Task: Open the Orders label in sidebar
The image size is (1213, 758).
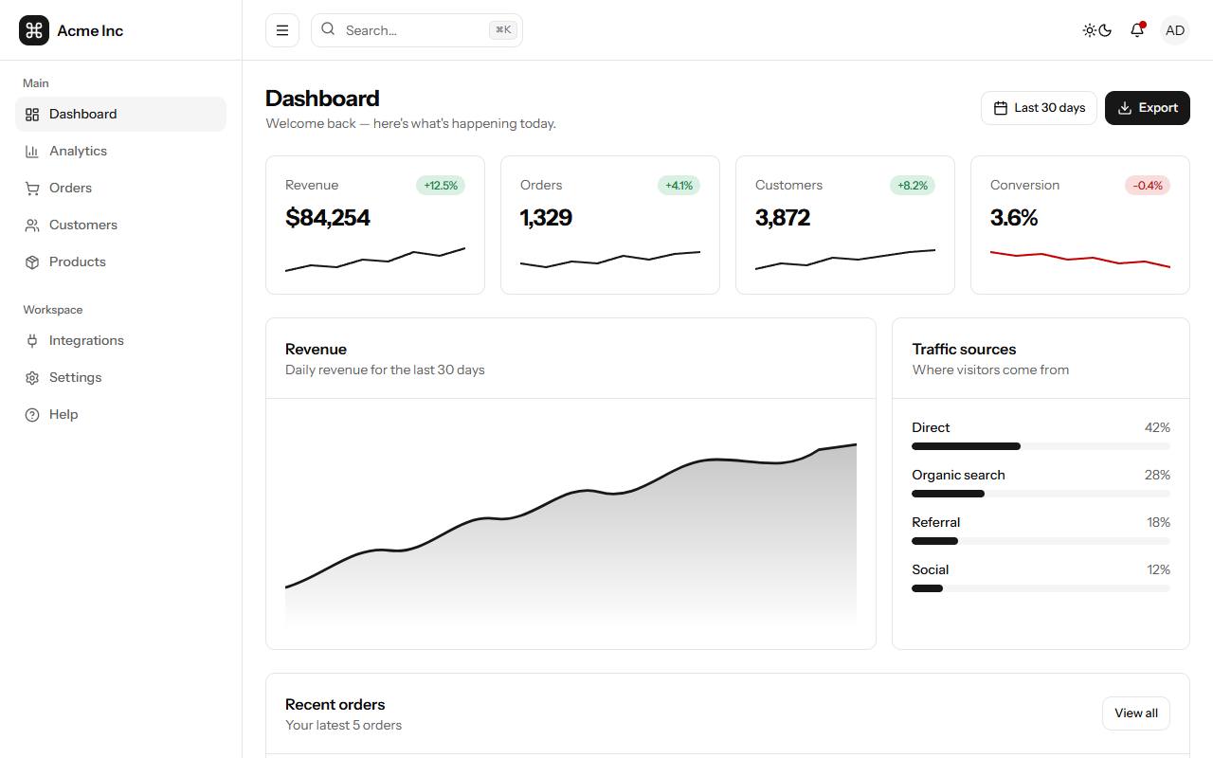Action: [70, 188]
